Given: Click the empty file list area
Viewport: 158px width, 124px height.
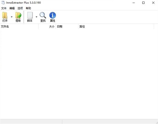Looking at the screenshot, I should (79, 74).
